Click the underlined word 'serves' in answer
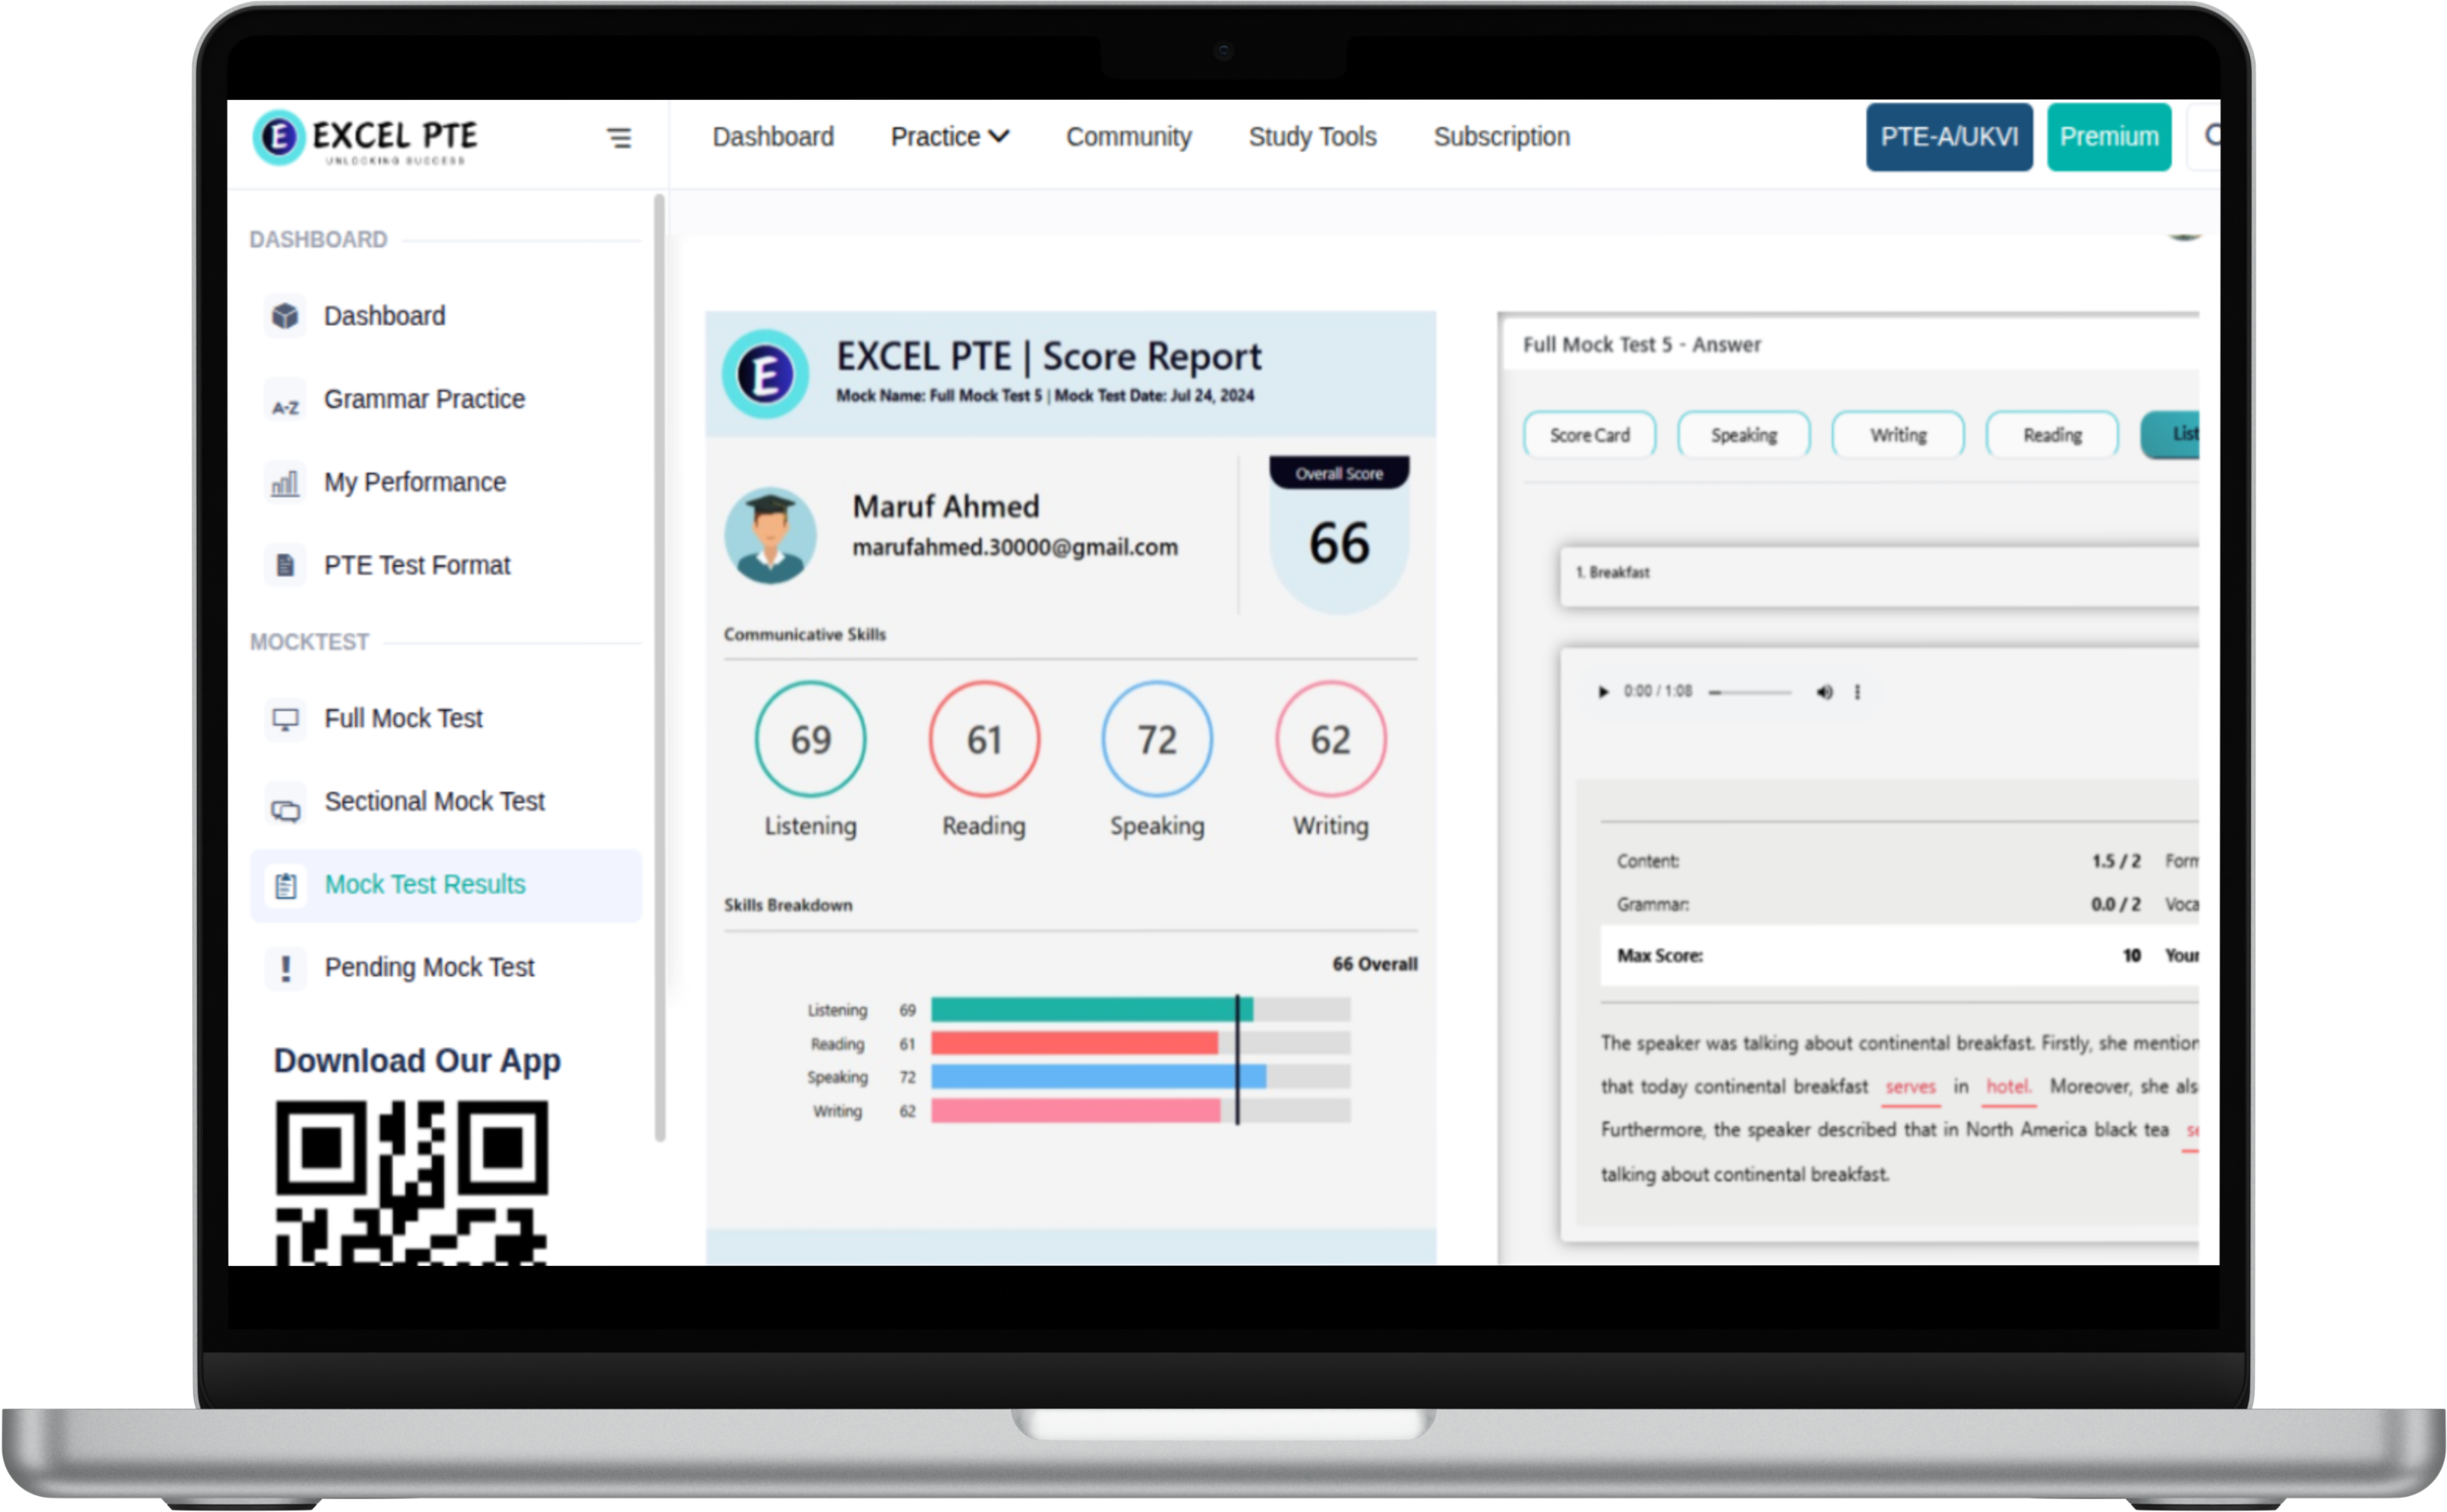2447x1512 pixels. (x=1911, y=1087)
